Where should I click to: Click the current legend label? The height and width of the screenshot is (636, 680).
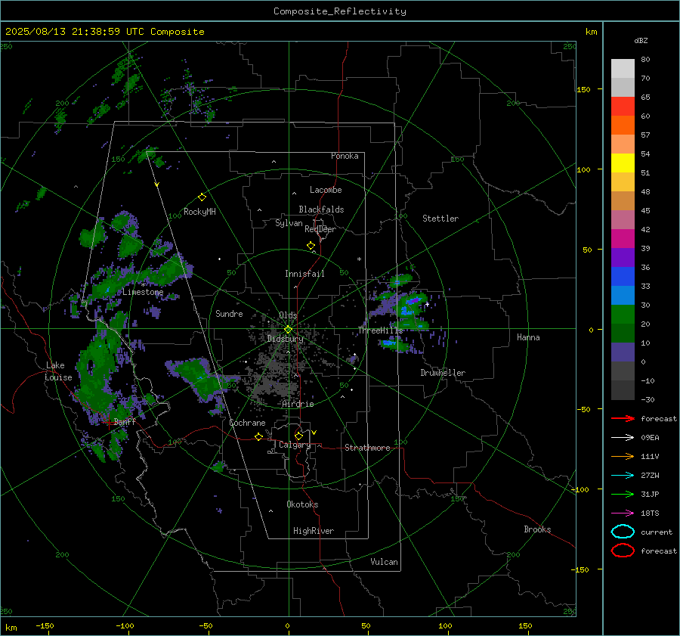click(x=657, y=532)
